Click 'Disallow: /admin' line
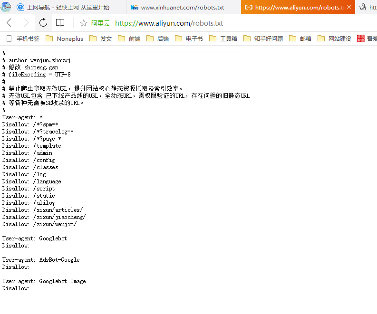 [x=27, y=153]
